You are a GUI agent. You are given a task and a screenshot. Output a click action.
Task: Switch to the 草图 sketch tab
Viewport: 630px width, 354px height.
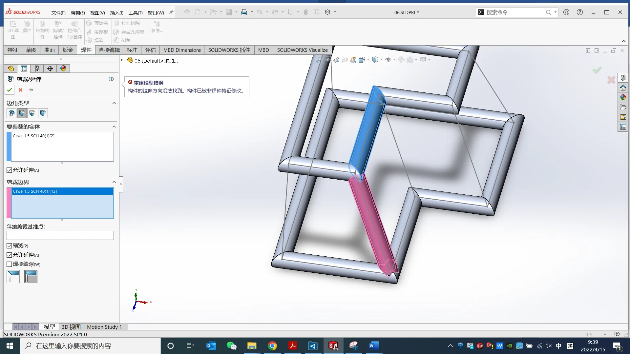point(31,50)
